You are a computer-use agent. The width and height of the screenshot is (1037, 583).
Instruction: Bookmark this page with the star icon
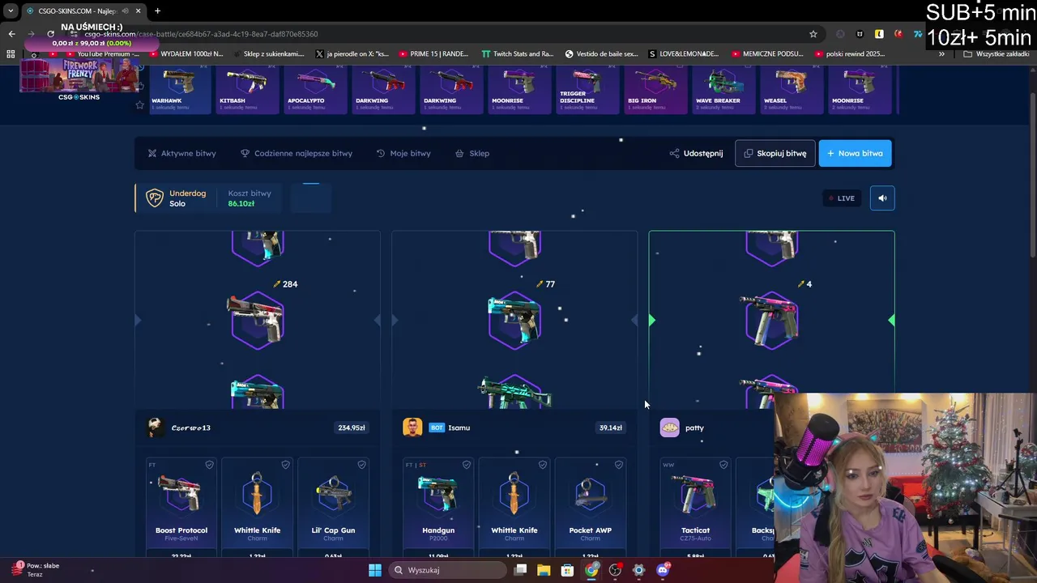point(813,34)
